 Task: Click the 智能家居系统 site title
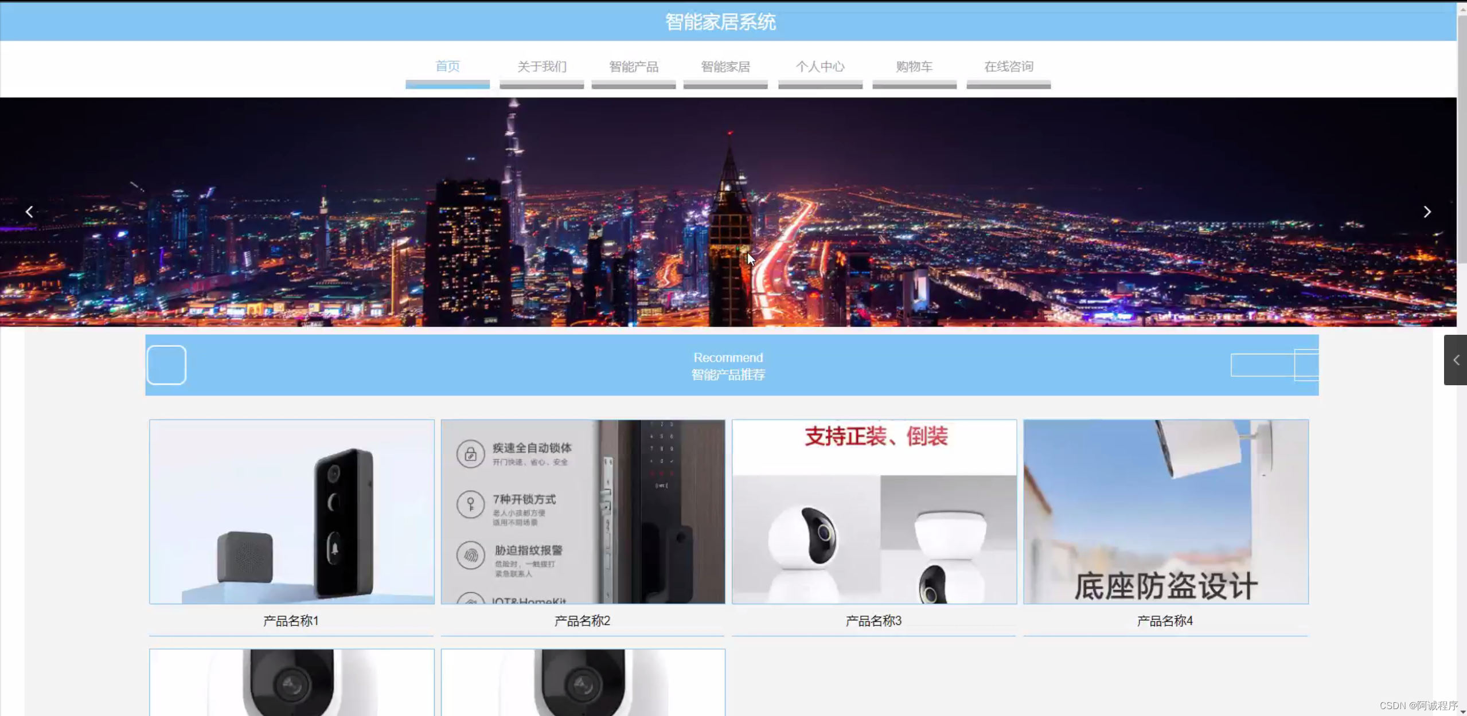tap(720, 22)
